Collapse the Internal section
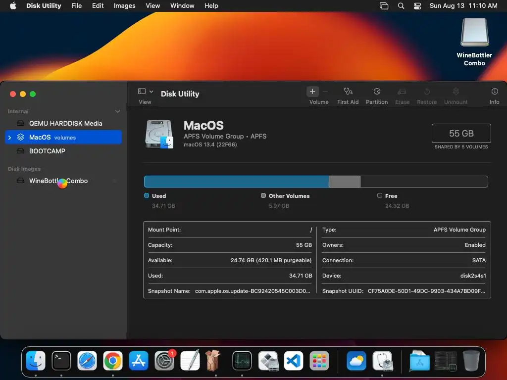Screen dimensions: 507x380 [x=118, y=111]
